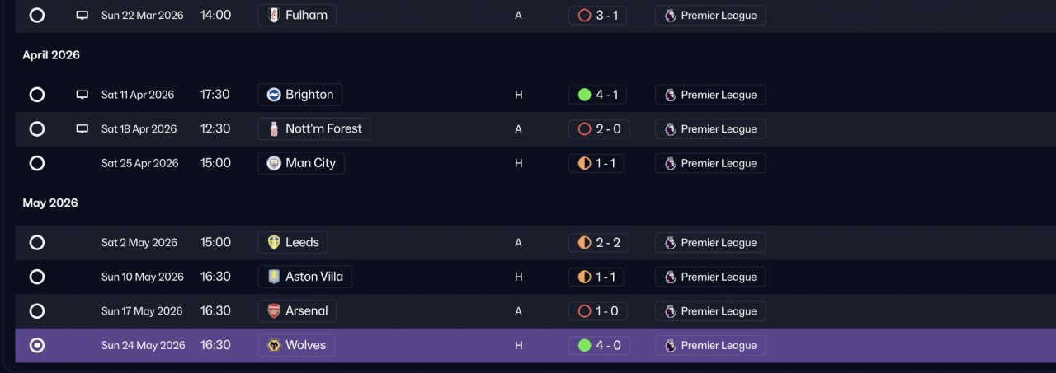This screenshot has width=1056, height=373.
Task: Click Premier League tag on Fulham row
Action: pos(710,15)
